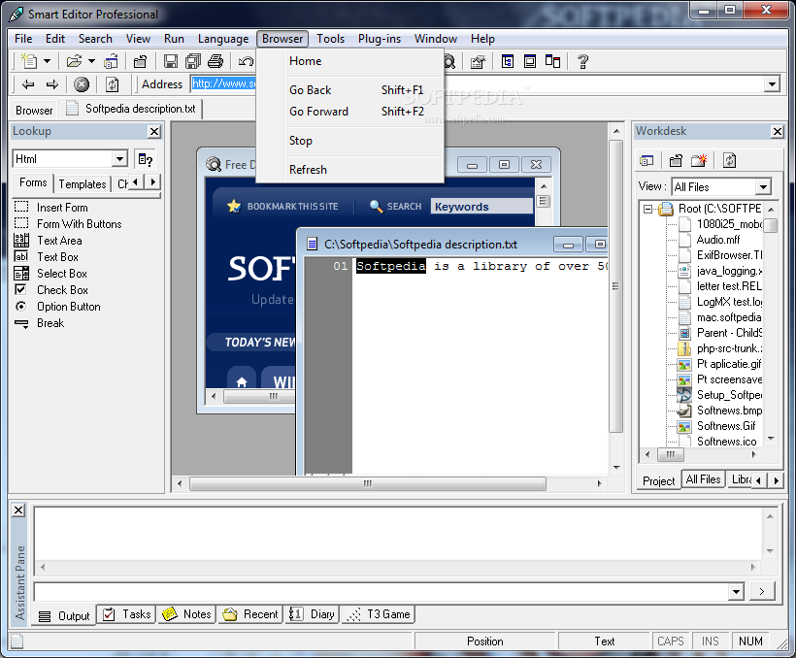Click the Save All toolbar icon
The image size is (796, 658).
click(x=193, y=61)
